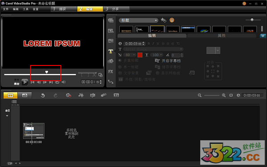267x167 pixels.
Task: Click the Add to Favorites star icon
Action: [163, 20]
